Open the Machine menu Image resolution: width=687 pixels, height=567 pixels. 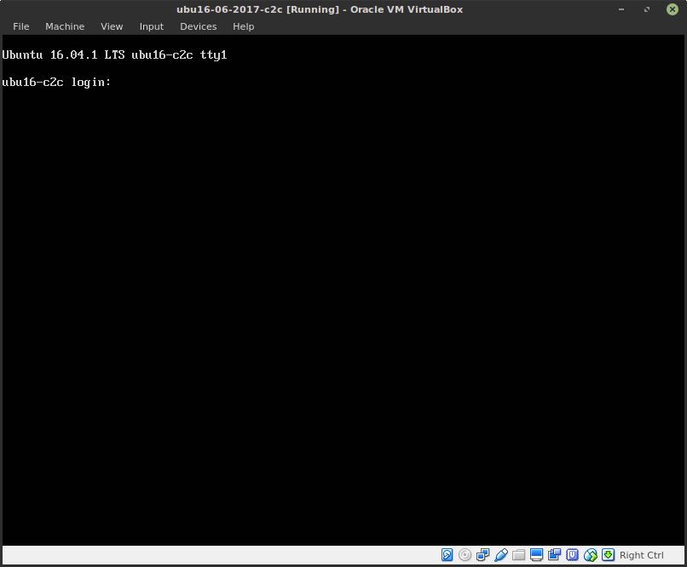pos(65,26)
